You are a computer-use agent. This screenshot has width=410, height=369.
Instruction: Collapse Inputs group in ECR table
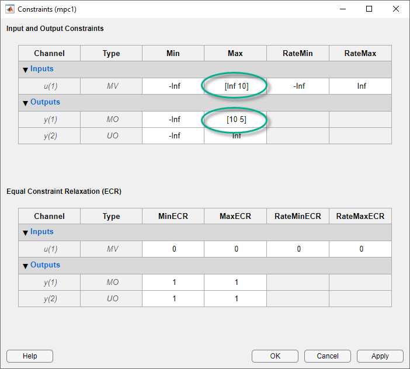[25, 232]
